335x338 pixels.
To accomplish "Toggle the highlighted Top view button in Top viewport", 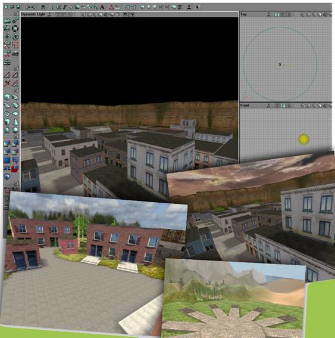I will [277, 15].
